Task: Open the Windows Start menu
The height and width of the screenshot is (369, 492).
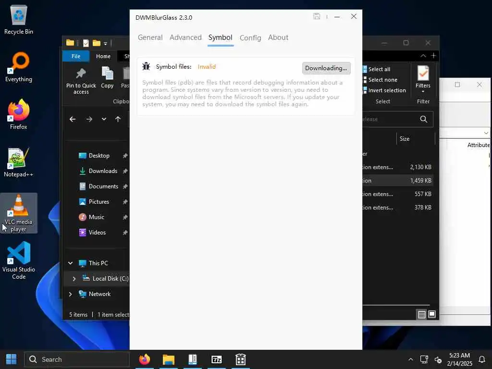Action: point(12,359)
